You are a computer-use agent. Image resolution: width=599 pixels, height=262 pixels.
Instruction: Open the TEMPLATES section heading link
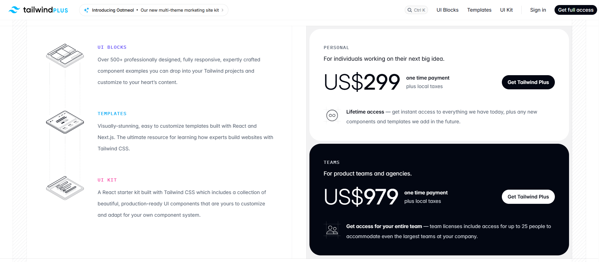pyautogui.click(x=112, y=113)
